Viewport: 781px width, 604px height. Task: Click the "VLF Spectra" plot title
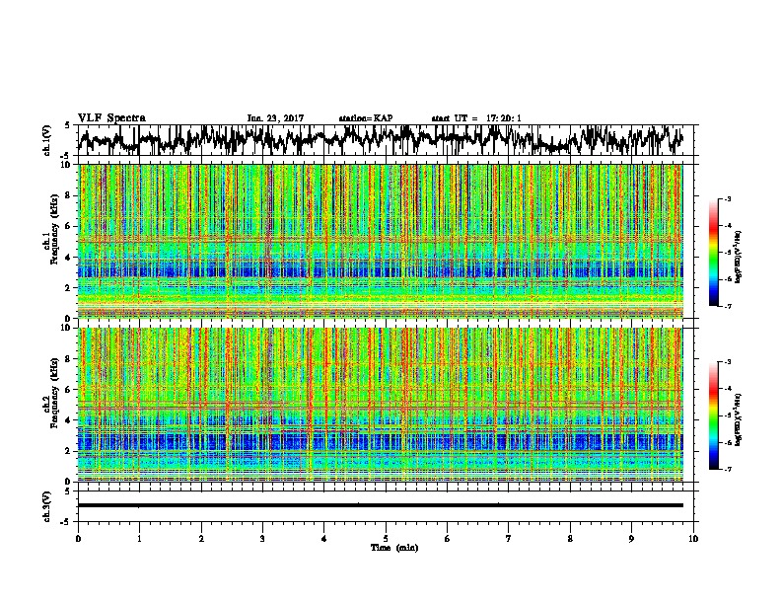point(111,118)
